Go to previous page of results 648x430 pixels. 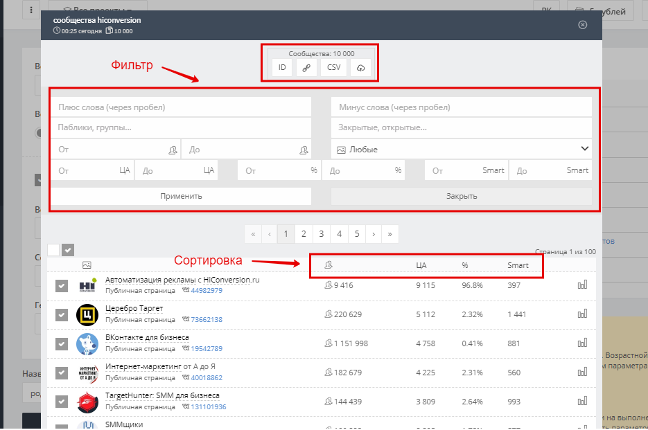(270, 234)
